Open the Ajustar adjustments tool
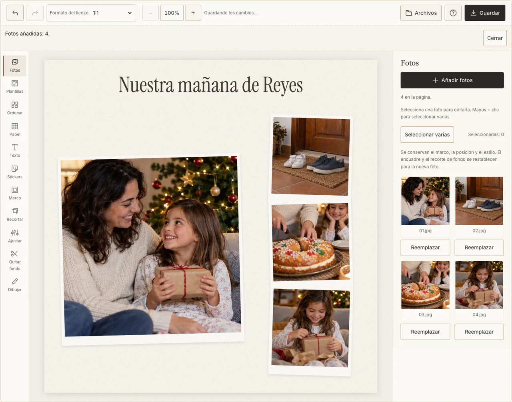Viewport: 512px width, 402px height. (15, 236)
